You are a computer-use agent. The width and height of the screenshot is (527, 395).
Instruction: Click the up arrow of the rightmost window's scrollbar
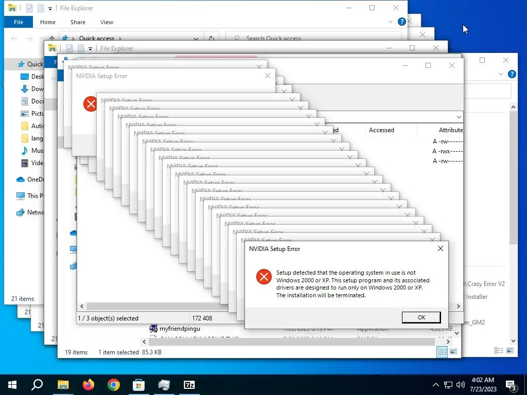pos(513,107)
